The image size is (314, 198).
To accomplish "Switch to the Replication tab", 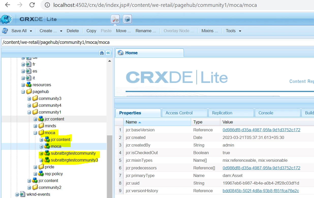I will [231, 113].
